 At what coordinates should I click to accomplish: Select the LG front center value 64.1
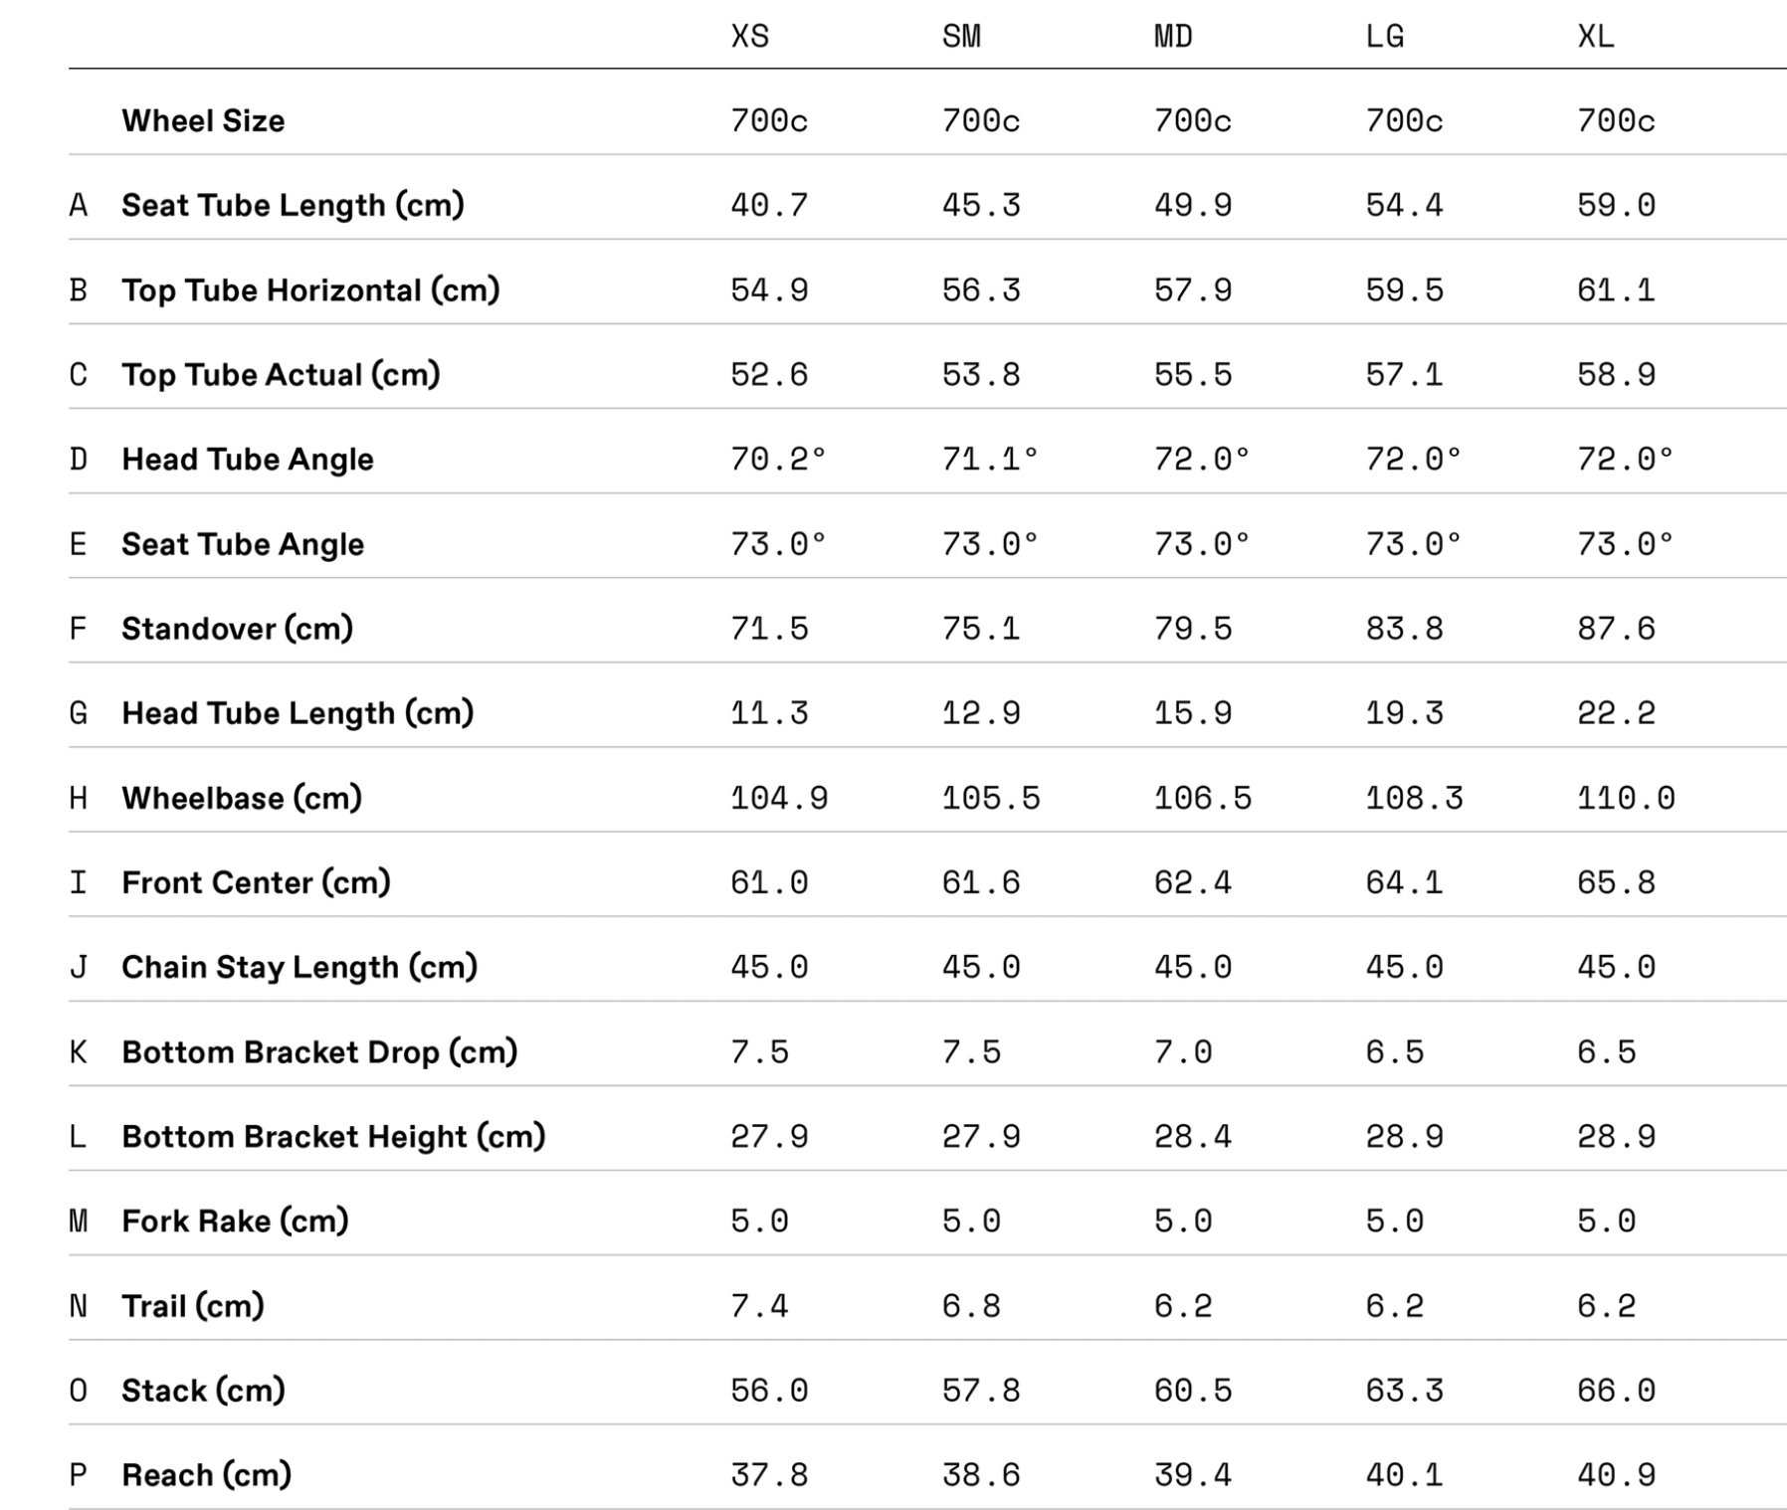[x=1404, y=882]
